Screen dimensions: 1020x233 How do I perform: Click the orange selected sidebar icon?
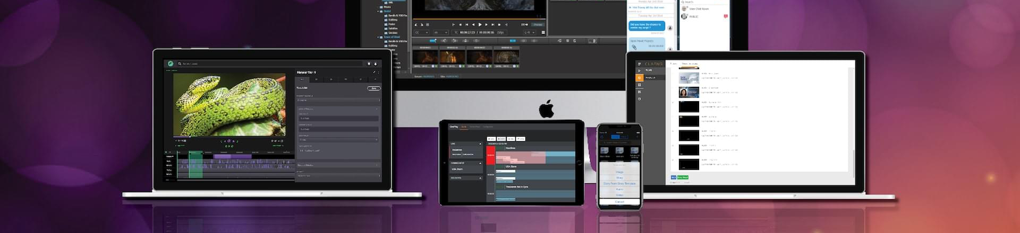(x=640, y=78)
